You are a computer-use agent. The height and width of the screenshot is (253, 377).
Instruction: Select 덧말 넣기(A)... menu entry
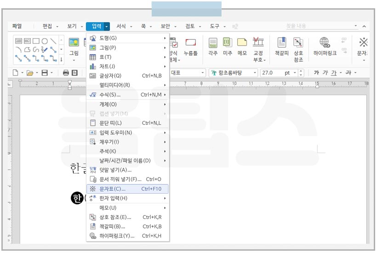click(127, 170)
